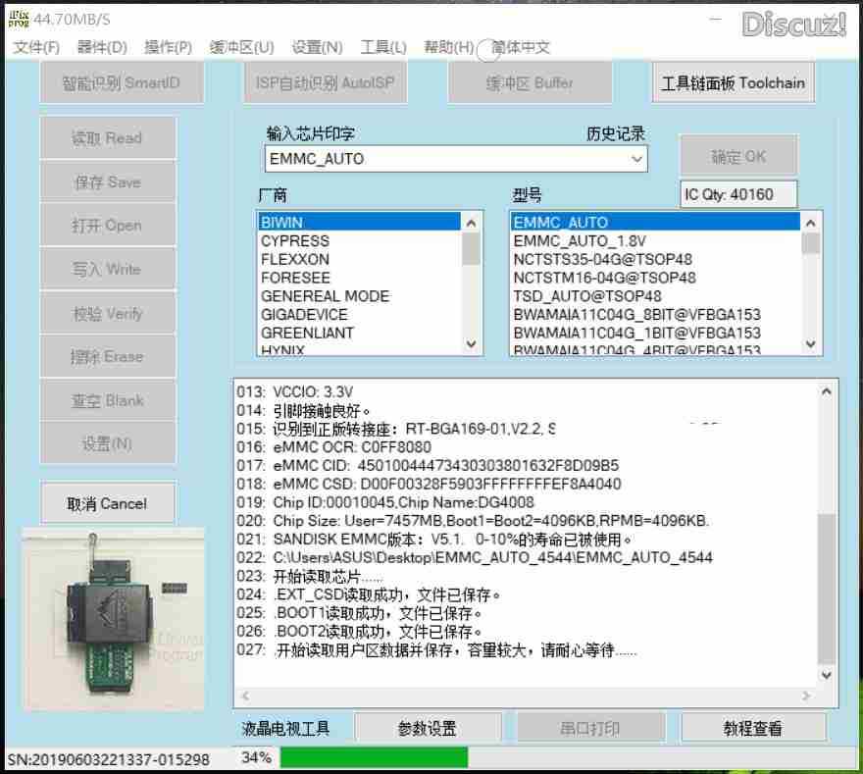
Task: Open the 简体中文 language menu
Action: [x=521, y=47]
